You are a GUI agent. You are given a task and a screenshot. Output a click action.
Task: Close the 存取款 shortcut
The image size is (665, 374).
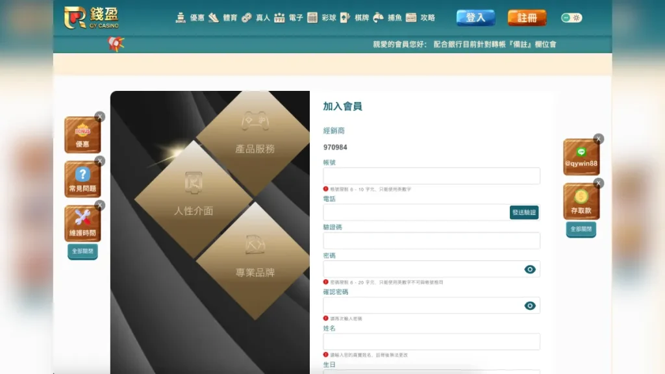click(x=598, y=183)
